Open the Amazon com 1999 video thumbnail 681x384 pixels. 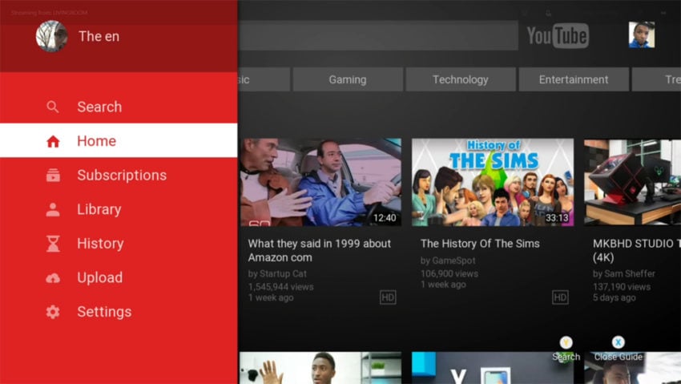[x=320, y=183]
